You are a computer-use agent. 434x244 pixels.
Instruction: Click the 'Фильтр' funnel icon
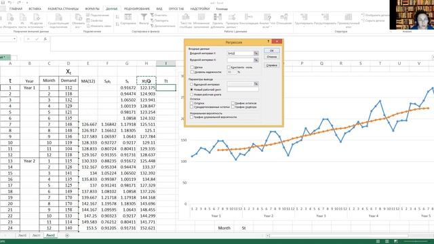click(x=144, y=17)
